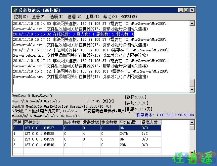
Task: Maximize the 传奇帮论坛 window
Action: pyautogui.click(x=186, y=10)
